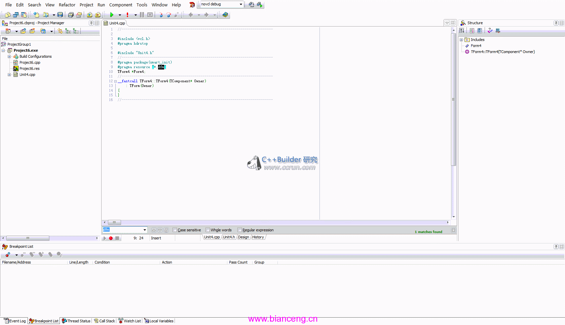
Task: Click the Add Breakpoint icon
Action: 8,255
